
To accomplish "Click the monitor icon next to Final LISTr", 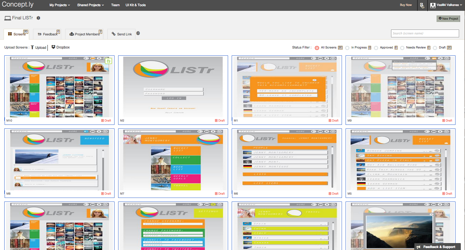I will (7, 18).
